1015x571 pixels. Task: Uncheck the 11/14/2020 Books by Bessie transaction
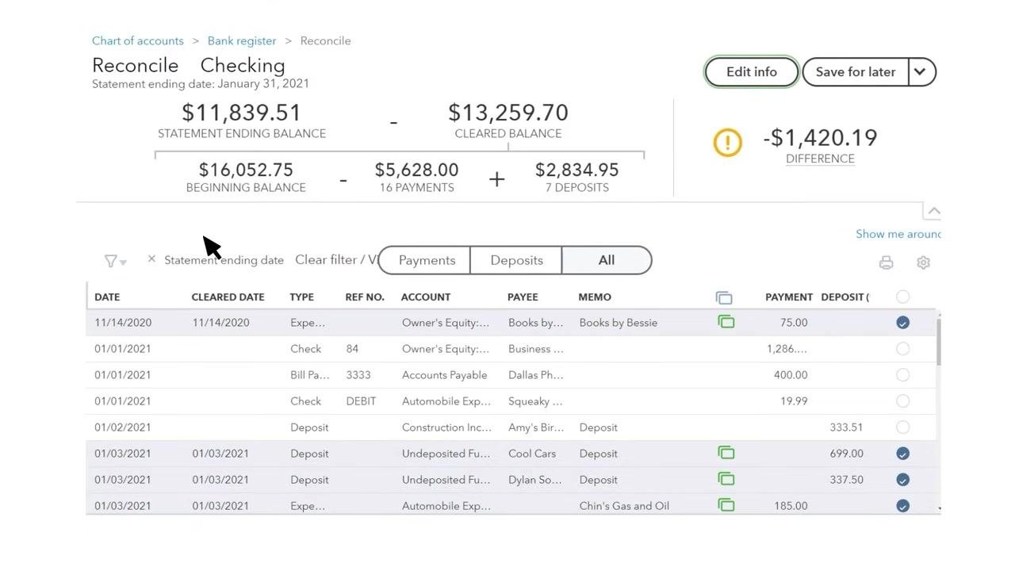pyautogui.click(x=902, y=323)
